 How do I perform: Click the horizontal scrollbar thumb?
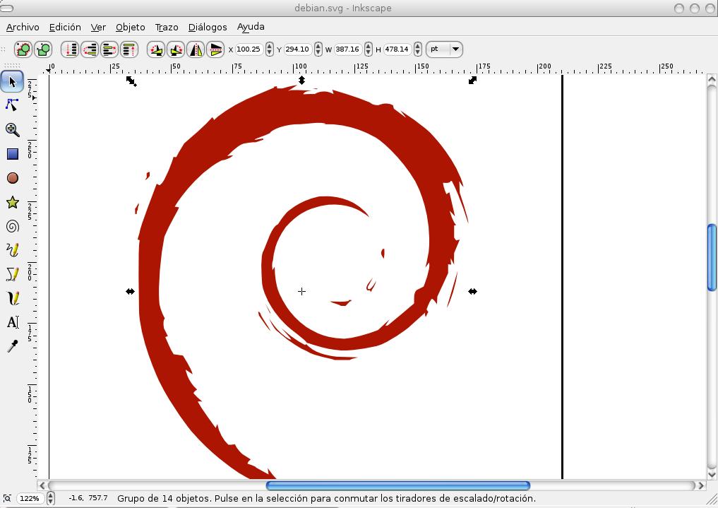(x=398, y=485)
